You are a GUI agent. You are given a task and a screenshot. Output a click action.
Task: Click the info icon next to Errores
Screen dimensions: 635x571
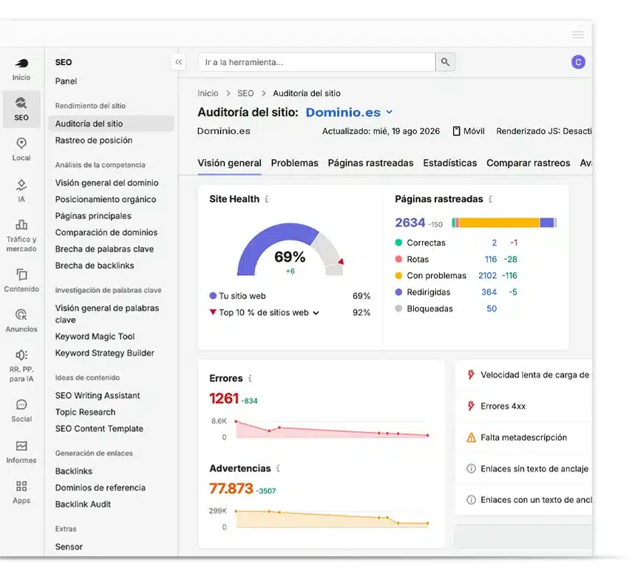pyautogui.click(x=250, y=378)
